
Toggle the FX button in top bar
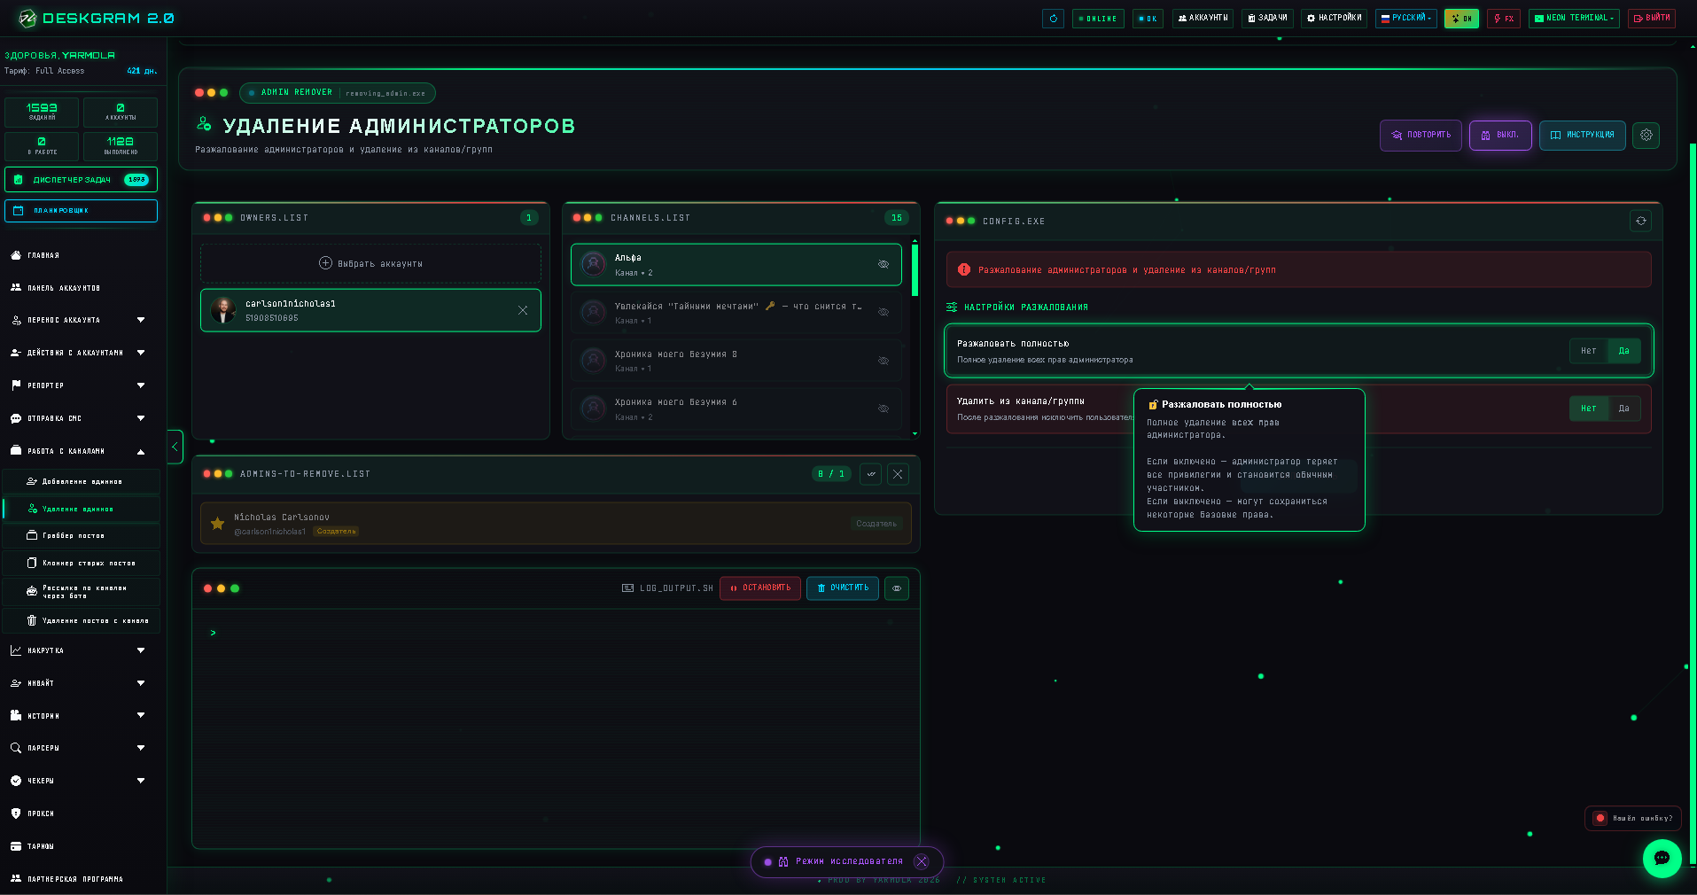[x=1504, y=18]
